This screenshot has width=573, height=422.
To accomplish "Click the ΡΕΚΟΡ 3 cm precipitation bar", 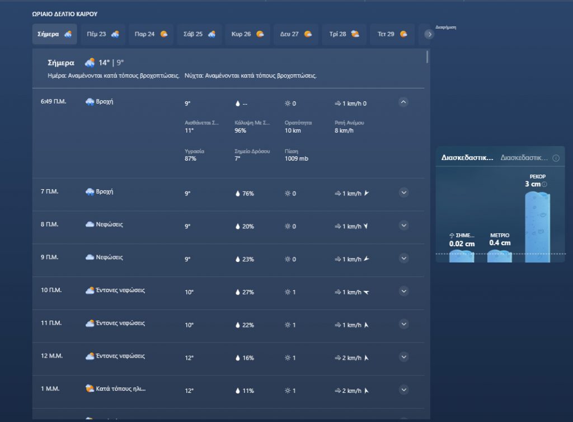I will [x=537, y=227].
